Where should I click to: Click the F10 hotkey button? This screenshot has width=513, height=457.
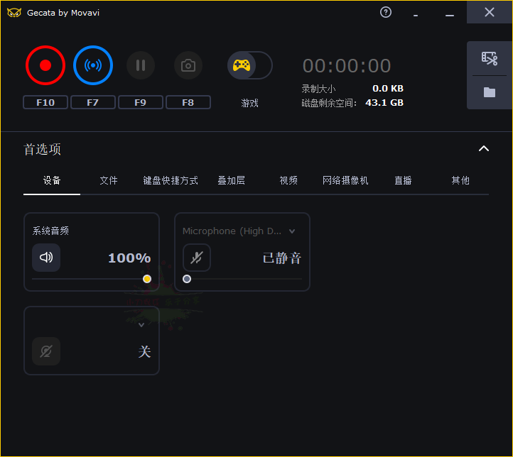tap(45, 102)
